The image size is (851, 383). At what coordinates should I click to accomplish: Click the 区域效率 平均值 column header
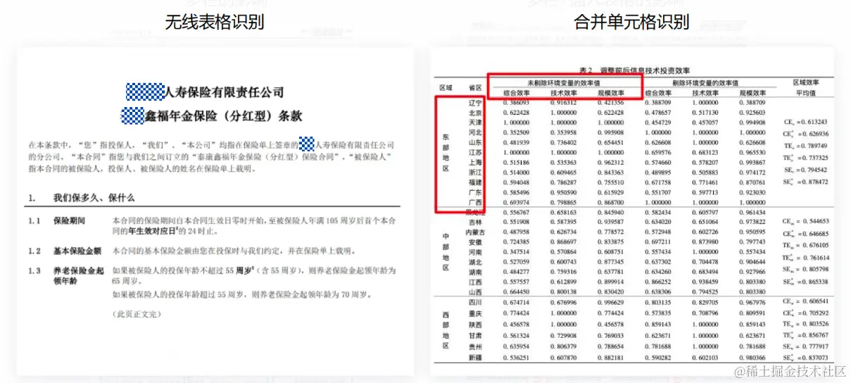[805, 87]
